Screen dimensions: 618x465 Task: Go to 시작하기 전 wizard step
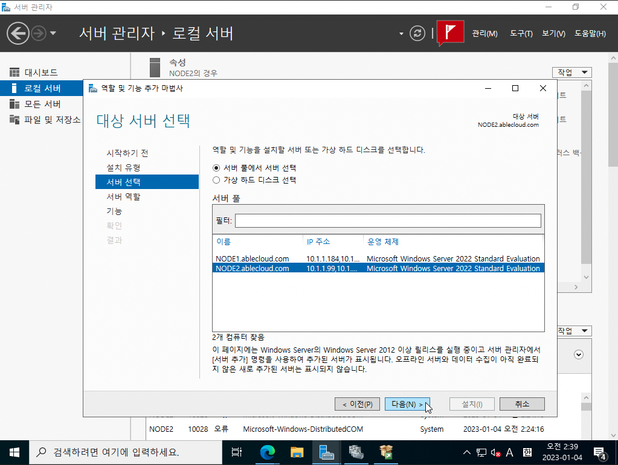click(x=127, y=153)
